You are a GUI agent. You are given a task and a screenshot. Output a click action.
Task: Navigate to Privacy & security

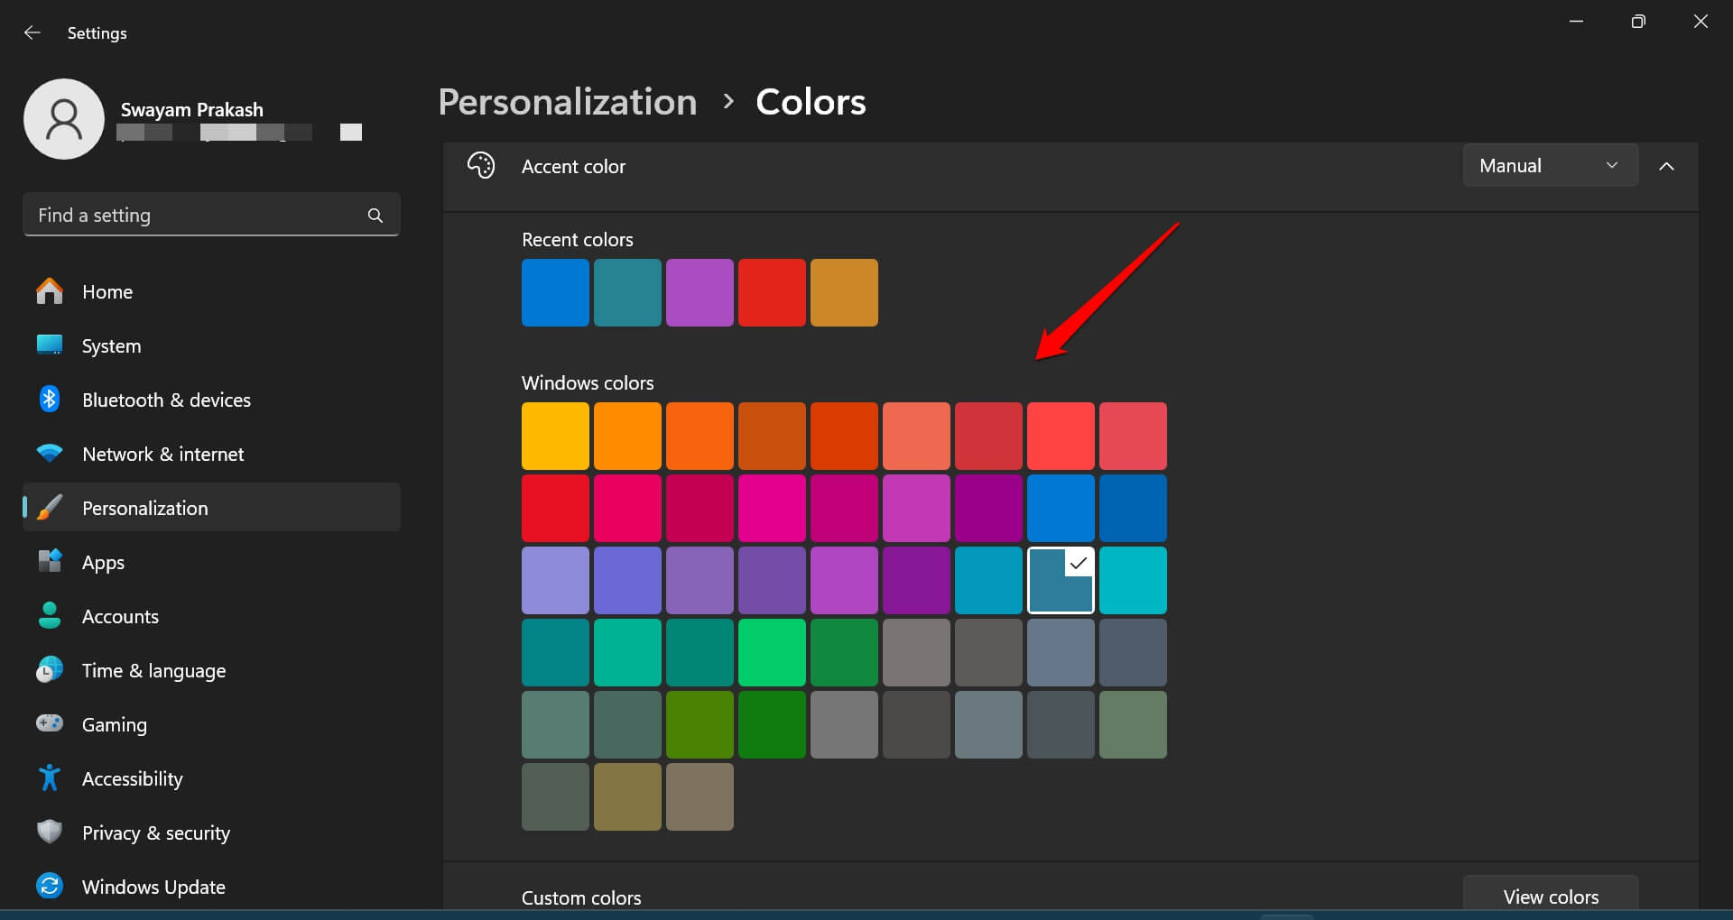click(211, 833)
